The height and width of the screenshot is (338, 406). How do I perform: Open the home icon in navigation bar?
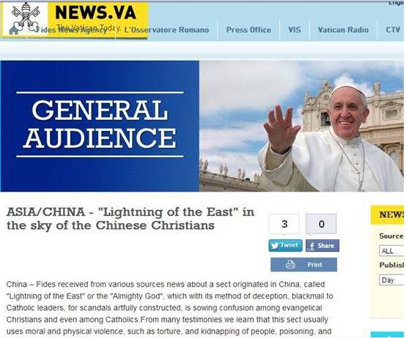click(x=13, y=31)
